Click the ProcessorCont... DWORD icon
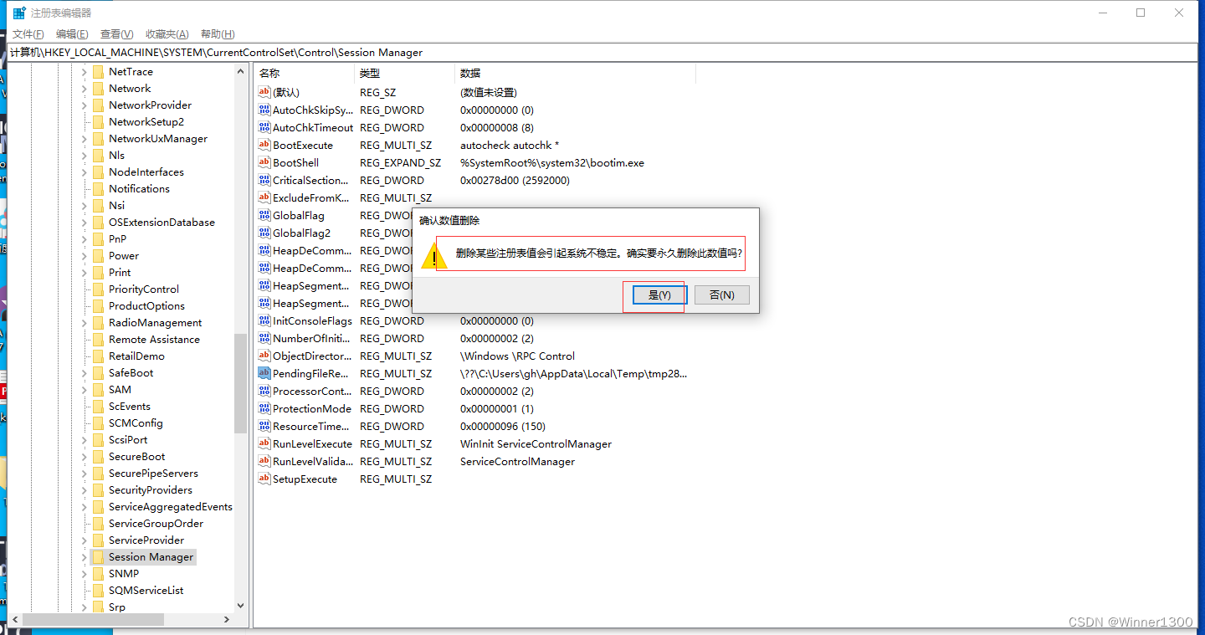Image resolution: width=1205 pixels, height=635 pixels. (x=264, y=391)
